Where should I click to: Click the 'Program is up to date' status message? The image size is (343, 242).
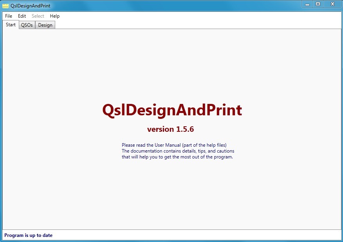click(x=28, y=235)
